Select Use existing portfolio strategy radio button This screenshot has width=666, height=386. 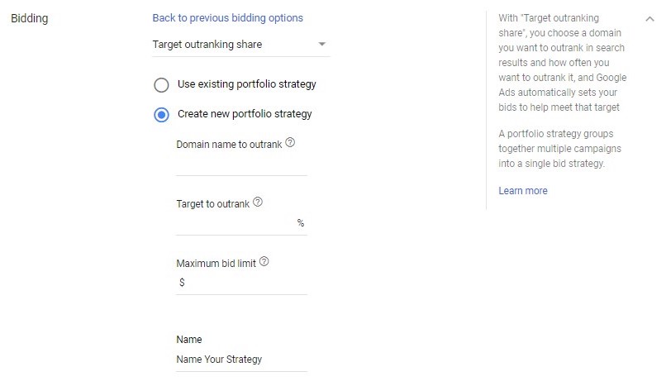pos(162,84)
